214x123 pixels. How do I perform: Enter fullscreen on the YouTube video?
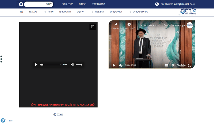coord(190,65)
